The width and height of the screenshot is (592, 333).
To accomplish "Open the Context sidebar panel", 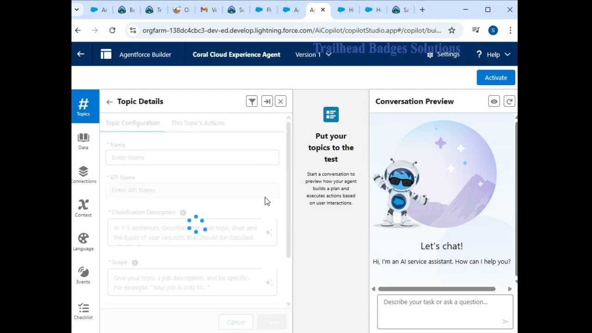I will [x=83, y=208].
